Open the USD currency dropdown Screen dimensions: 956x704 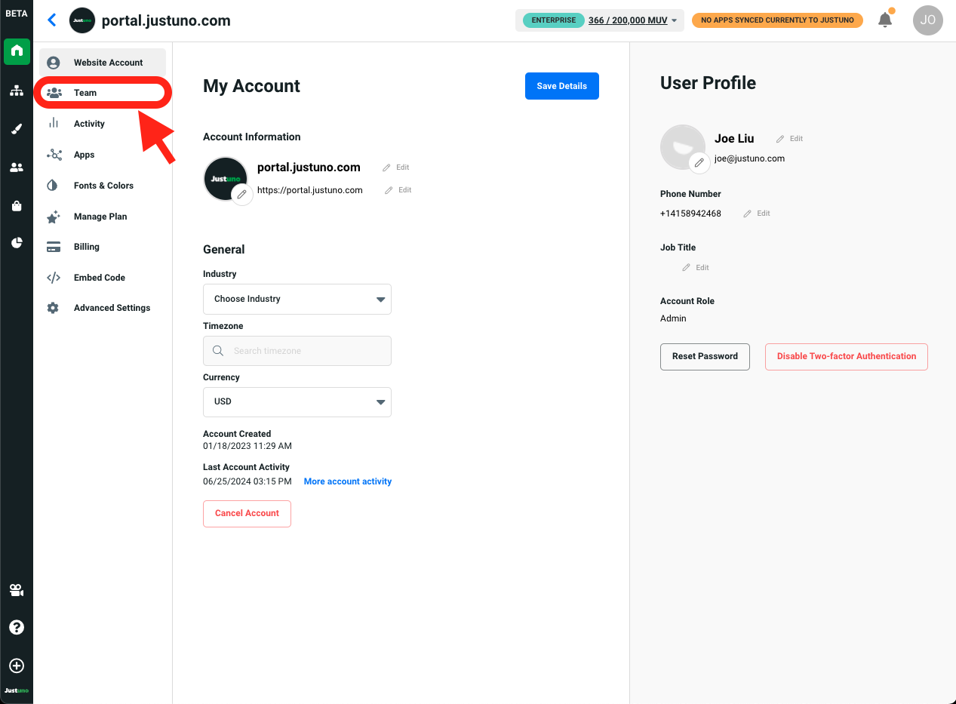click(297, 401)
